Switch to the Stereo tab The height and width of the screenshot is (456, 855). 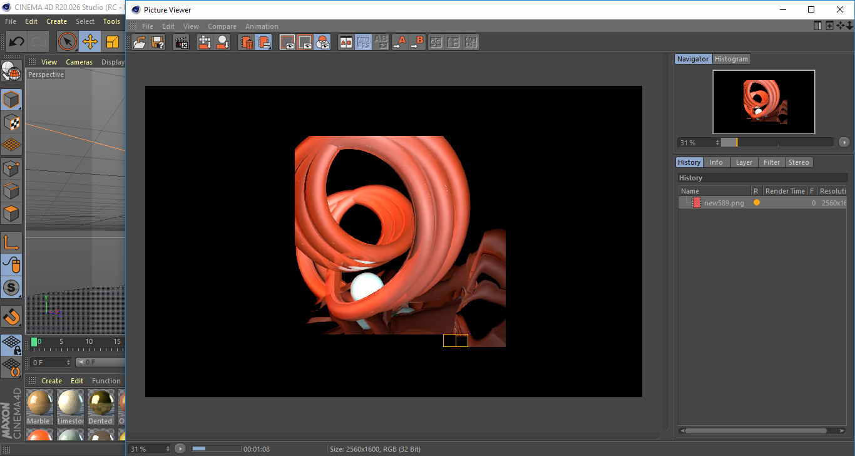799,162
